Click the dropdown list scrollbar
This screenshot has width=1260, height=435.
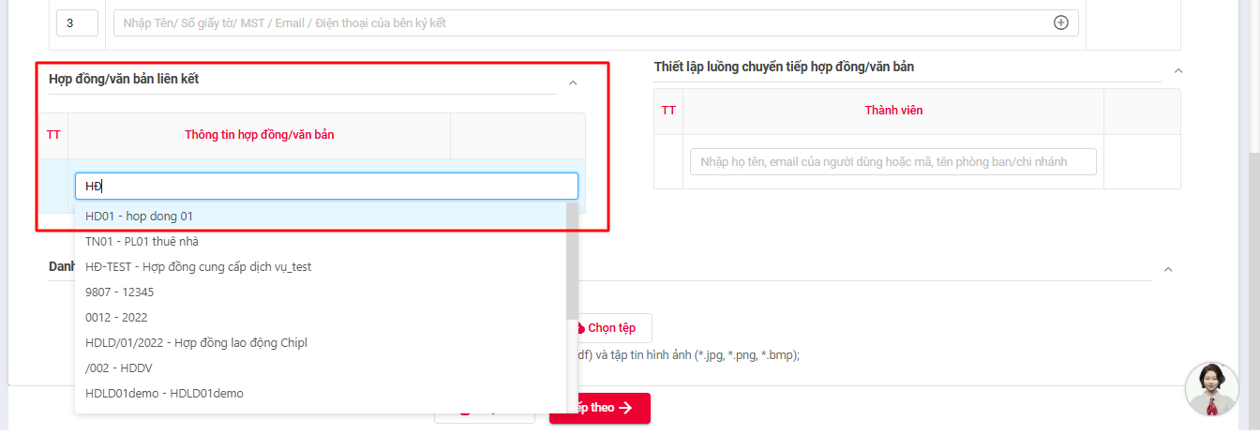click(572, 262)
